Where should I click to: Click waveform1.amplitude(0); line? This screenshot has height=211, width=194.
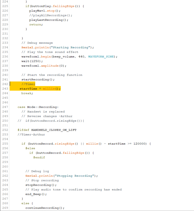(44, 66)
